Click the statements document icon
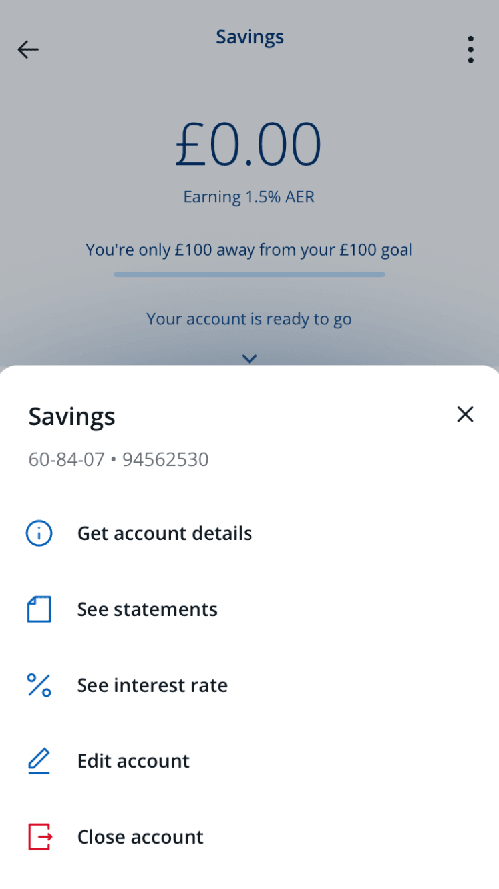This screenshot has height=889, width=499. [x=39, y=609]
